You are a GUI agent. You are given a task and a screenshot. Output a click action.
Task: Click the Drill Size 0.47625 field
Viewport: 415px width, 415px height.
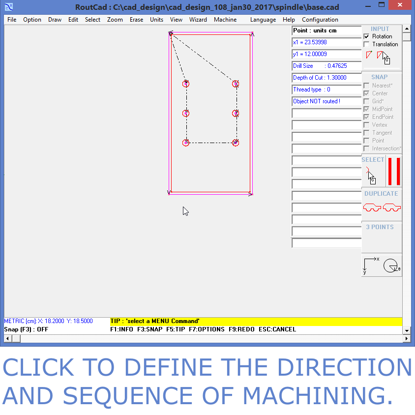(326, 66)
